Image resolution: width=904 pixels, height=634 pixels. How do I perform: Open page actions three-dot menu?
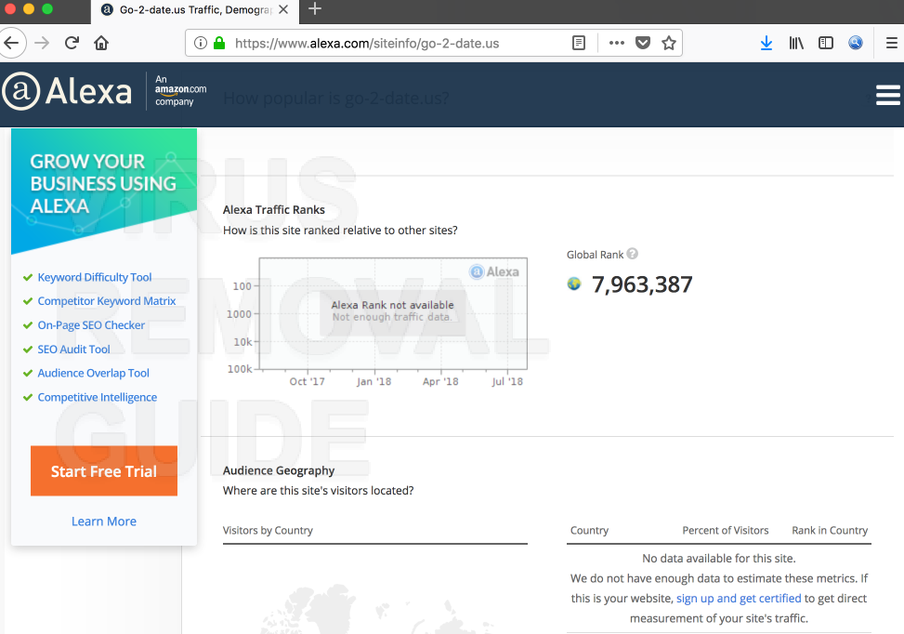pos(616,43)
